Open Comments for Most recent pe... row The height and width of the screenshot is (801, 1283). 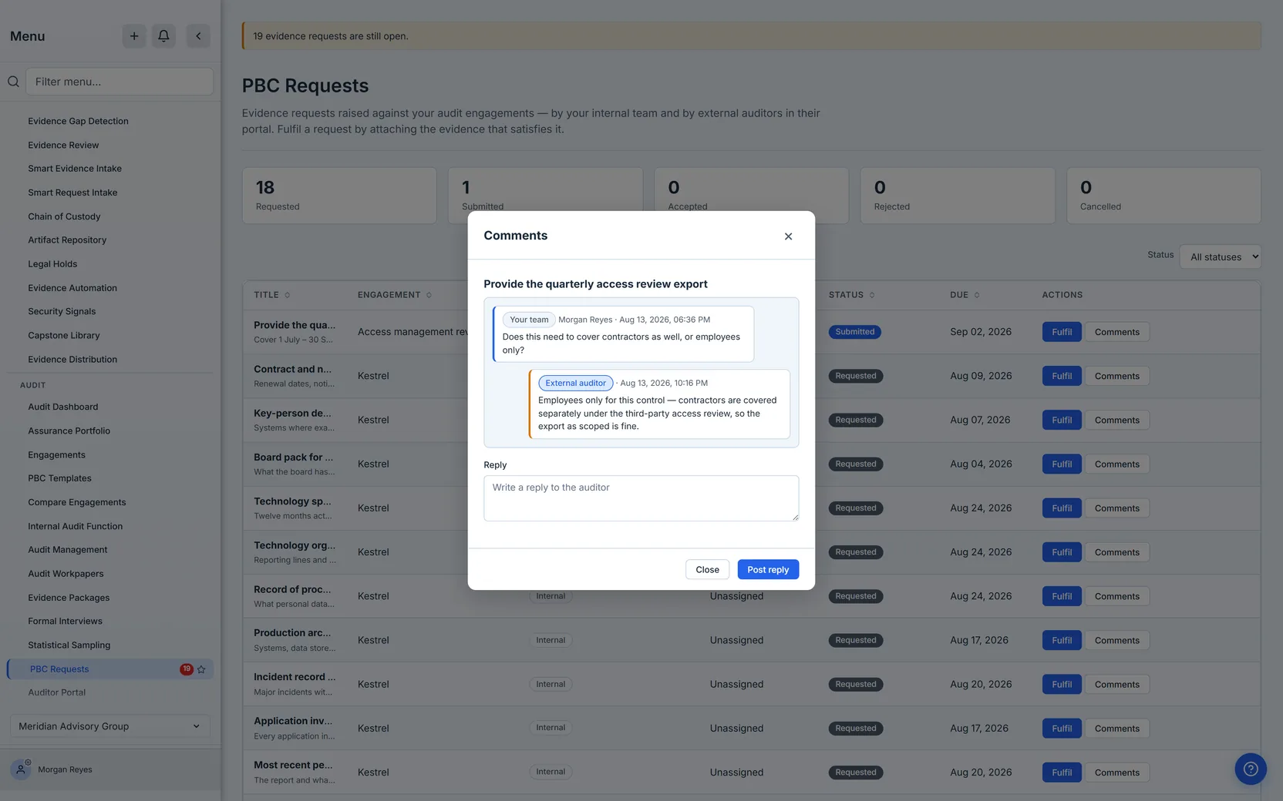[1116, 773]
